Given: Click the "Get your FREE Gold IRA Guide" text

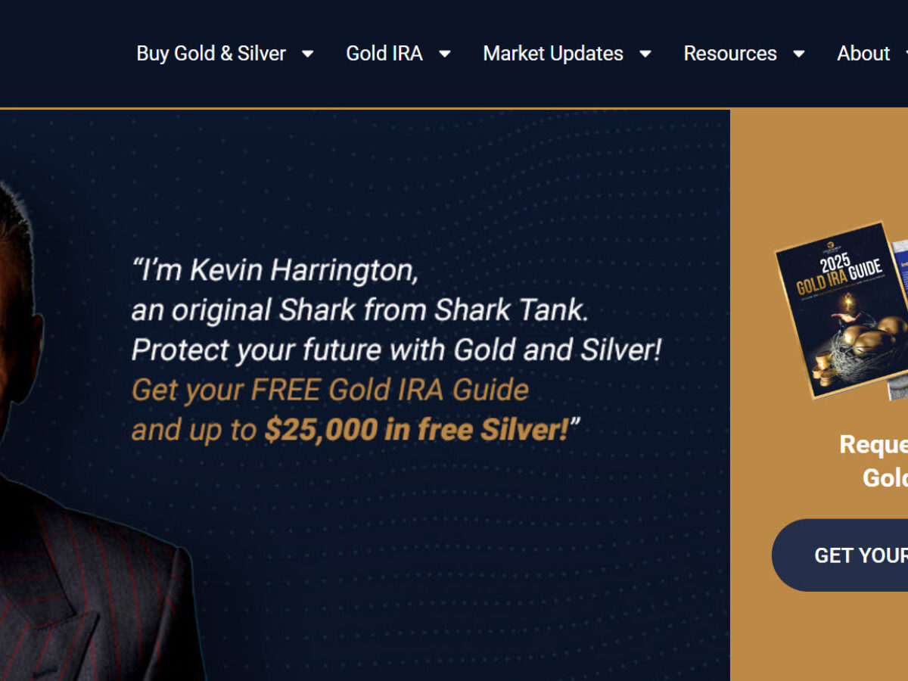Looking at the screenshot, I should point(330,390).
